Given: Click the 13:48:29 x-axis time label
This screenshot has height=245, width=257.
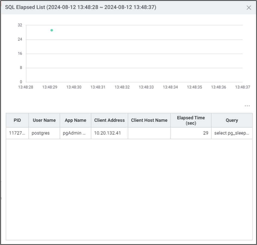Looking at the screenshot, I should [50, 87].
